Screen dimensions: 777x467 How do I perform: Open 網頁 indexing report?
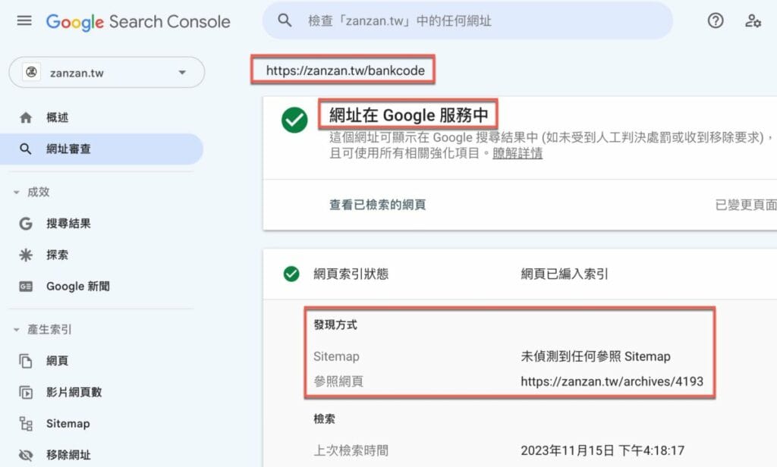point(57,361)
